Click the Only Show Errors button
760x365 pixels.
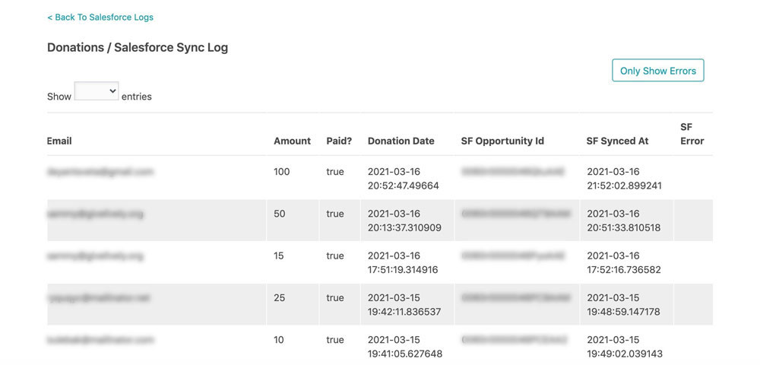point(657,70)
